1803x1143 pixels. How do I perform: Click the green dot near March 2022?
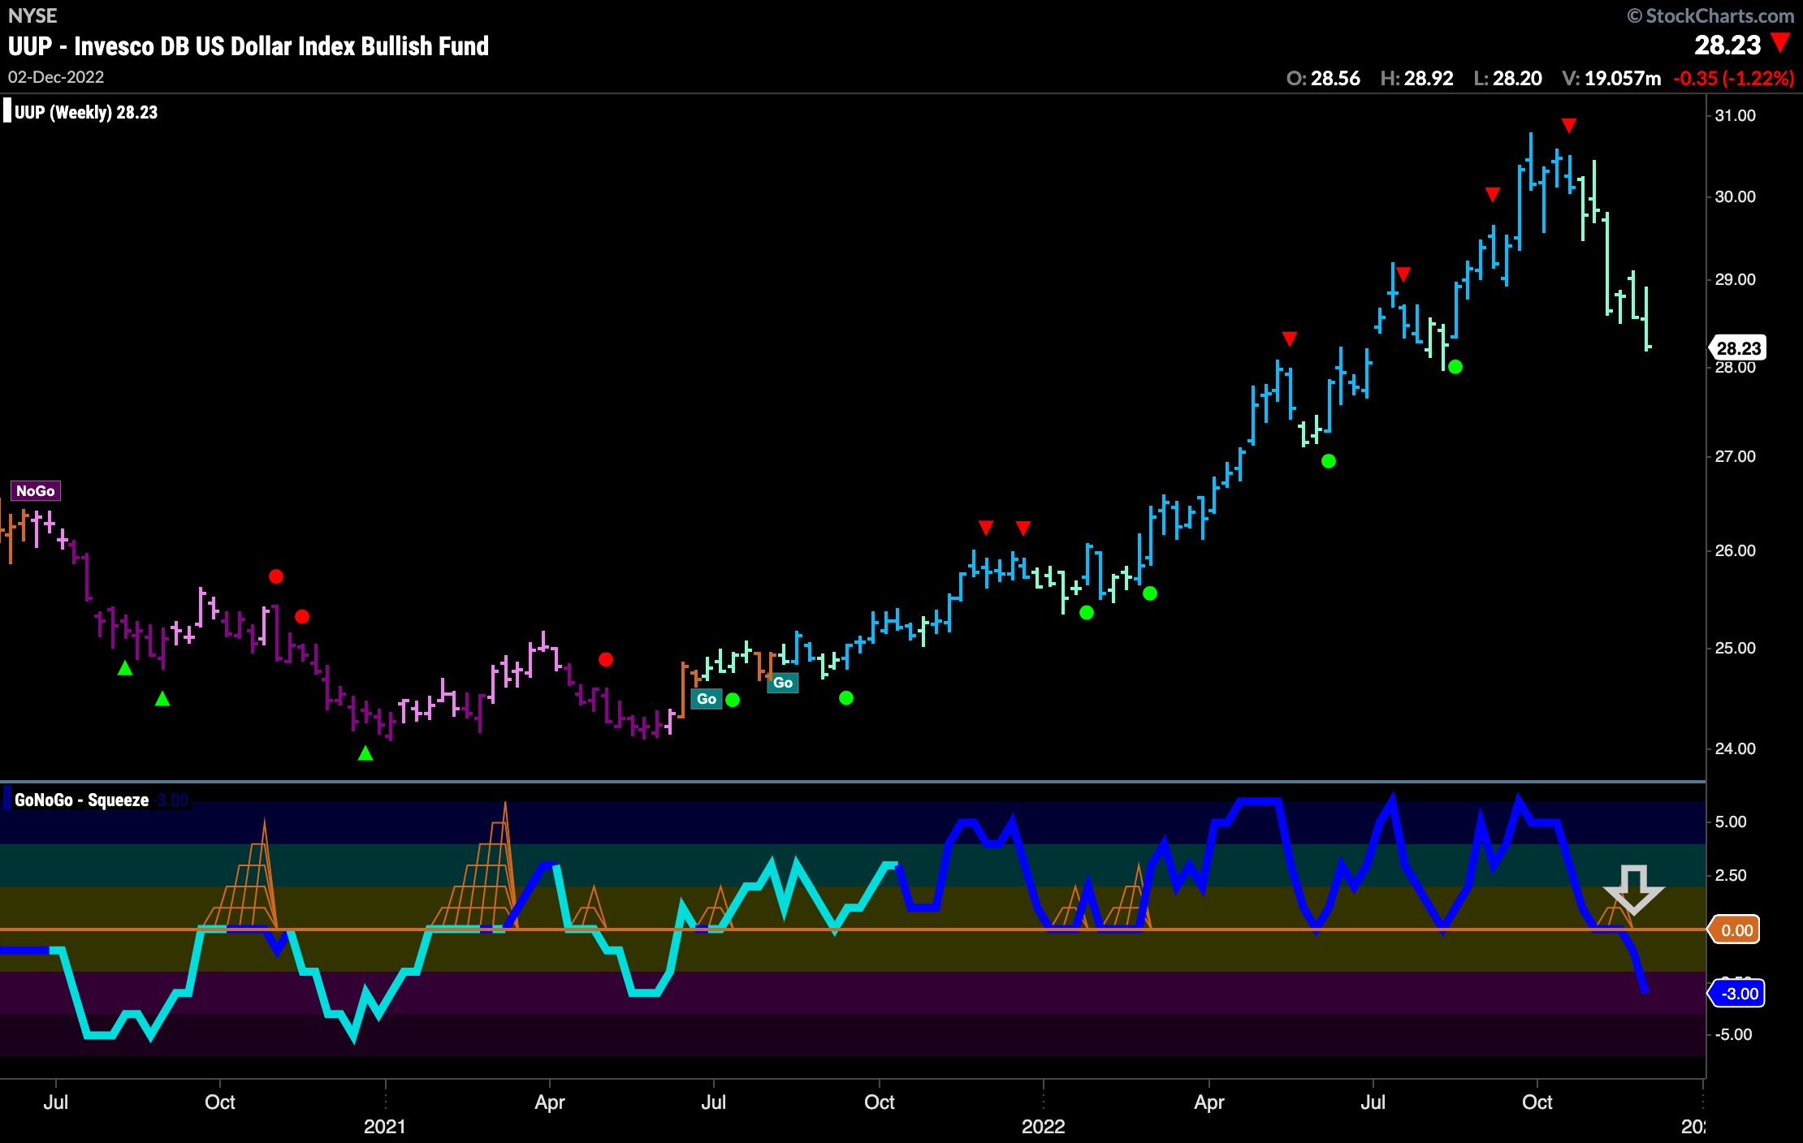point(1150,593)
